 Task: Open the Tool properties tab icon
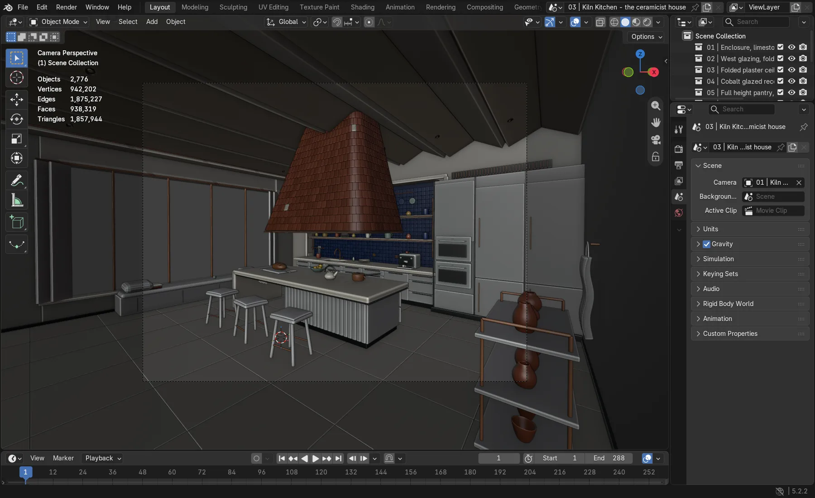[x=678, y=130]
